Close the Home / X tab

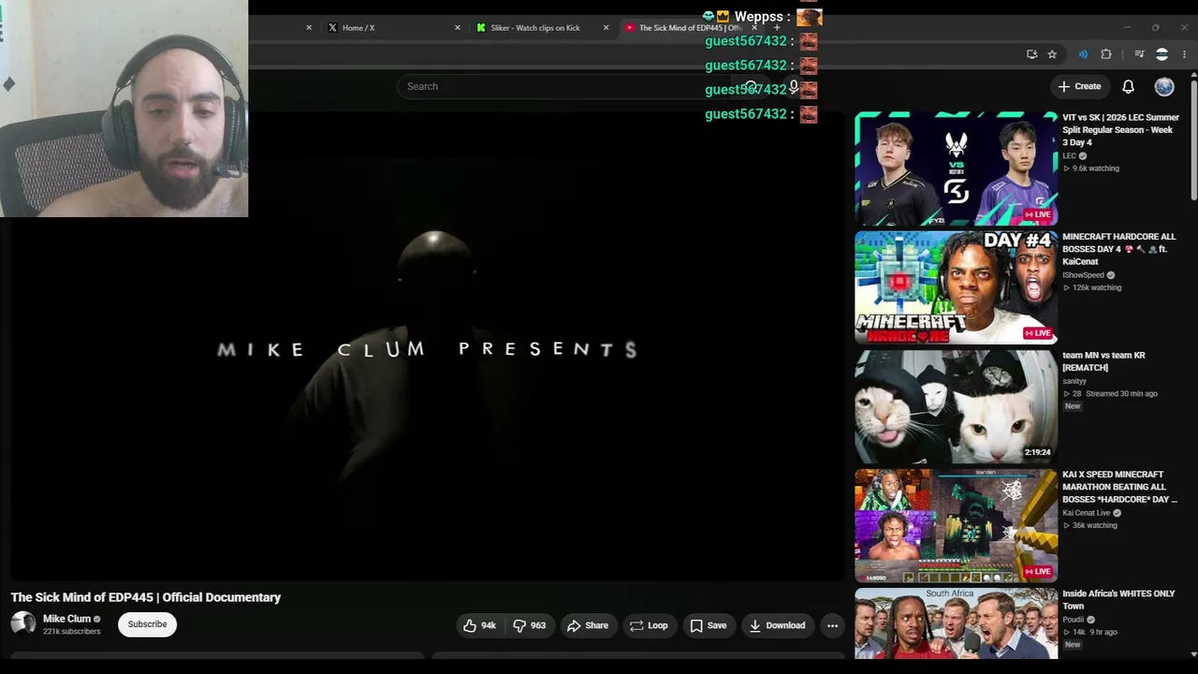point(457,28)
